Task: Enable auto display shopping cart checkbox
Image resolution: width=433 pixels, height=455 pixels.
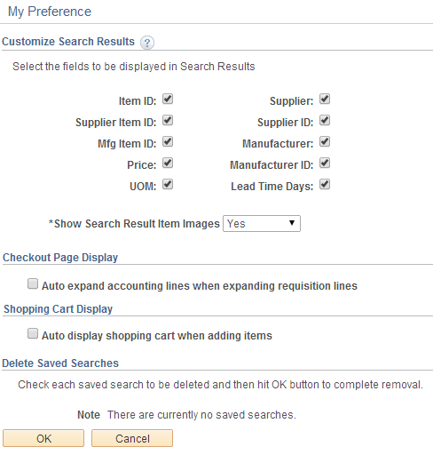Action: pyautogui.click(x=33, y=333)
